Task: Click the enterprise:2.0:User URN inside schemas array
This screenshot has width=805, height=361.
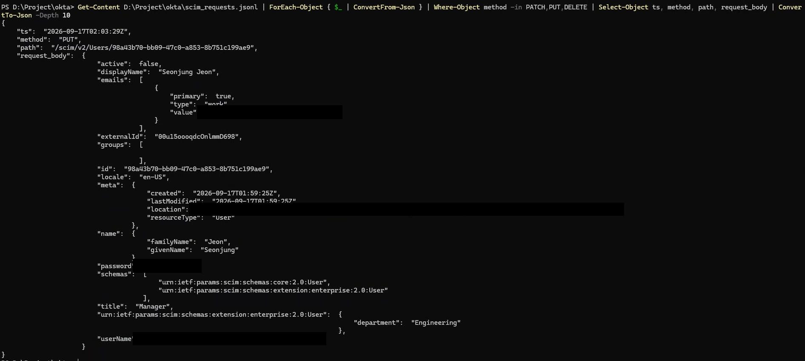Action: point(273,290)
